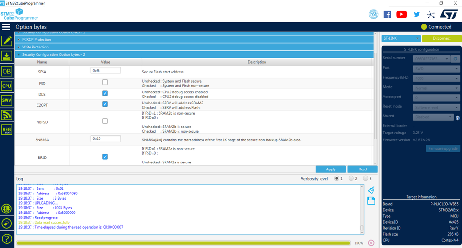This screenshot has height=248, width=462.
Task: Uncheck the BRSD checkbox
Action: coord(105,157)
